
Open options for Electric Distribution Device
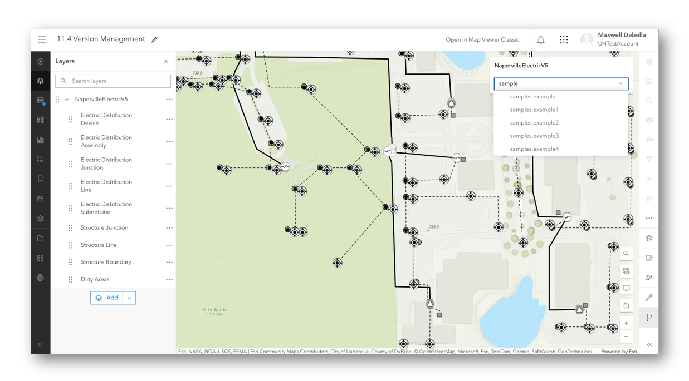169,120
